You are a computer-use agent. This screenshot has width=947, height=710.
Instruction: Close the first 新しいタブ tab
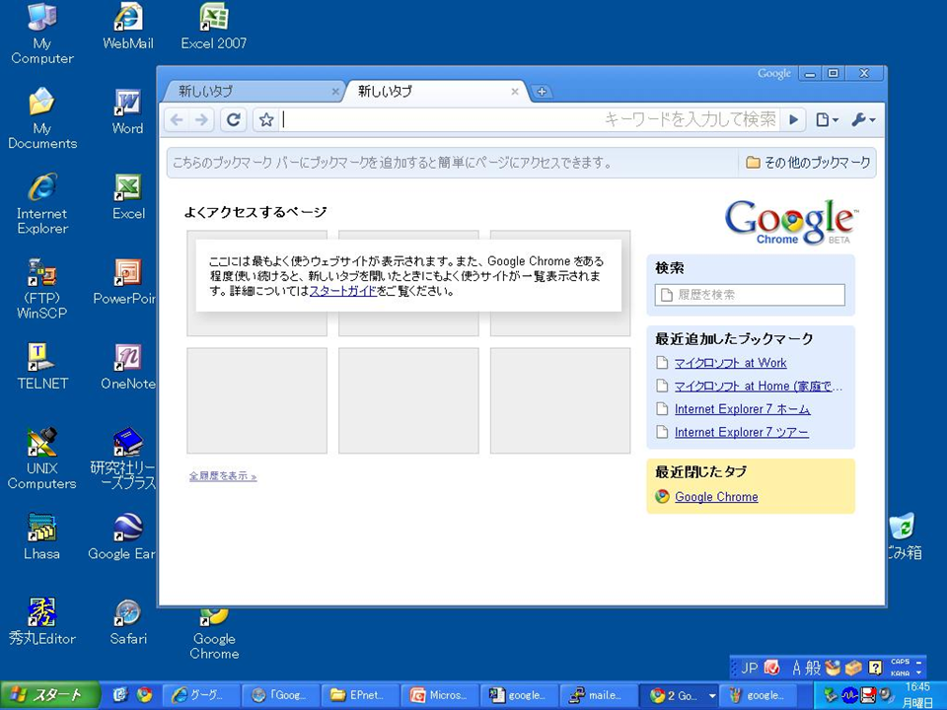(x=335, y=92)
